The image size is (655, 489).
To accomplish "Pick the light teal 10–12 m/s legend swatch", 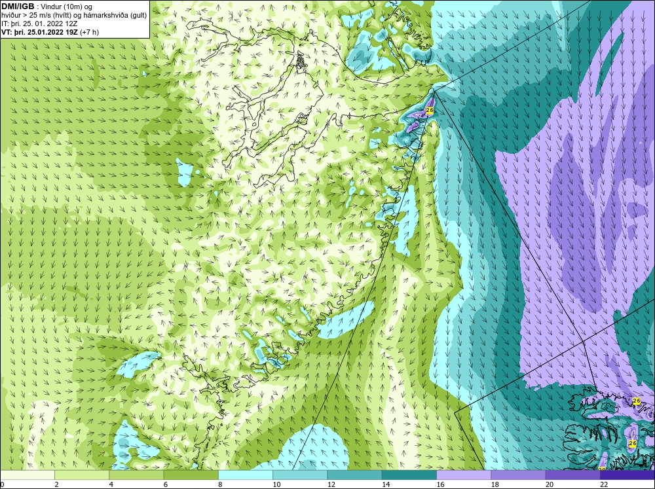I will click(x=300, y=475).
